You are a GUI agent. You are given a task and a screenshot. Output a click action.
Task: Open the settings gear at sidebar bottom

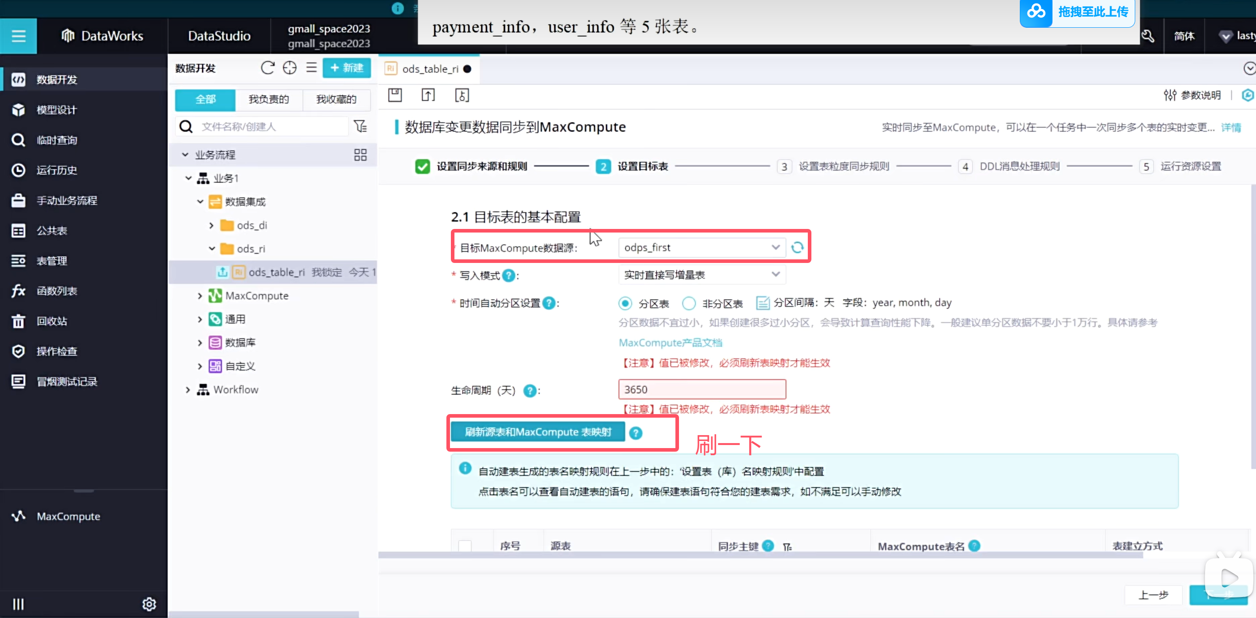click(149, 604)
